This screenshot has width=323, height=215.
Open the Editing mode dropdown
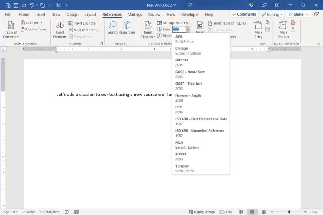coord(273,14)
